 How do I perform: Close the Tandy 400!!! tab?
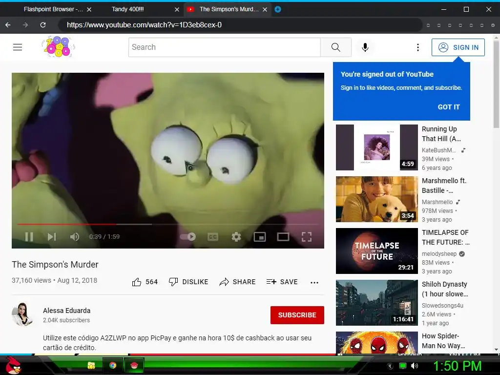tap(177, 10)
